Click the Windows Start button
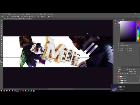This screenshot has width=140, height=105. pos(1,91)
